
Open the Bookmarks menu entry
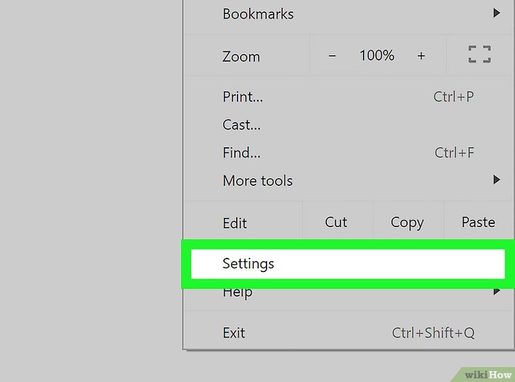pos(258,14)
